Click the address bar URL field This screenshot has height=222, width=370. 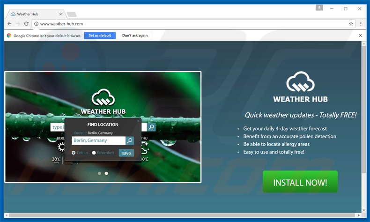(192, 23)
